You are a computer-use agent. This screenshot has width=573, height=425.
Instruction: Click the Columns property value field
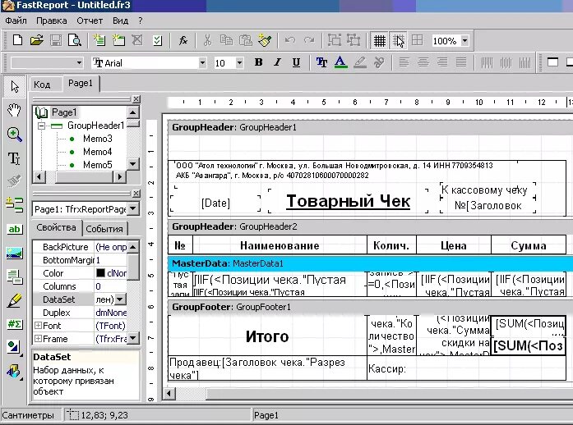[x=111, y=286]
